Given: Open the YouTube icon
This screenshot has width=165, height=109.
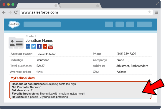Looking at the screenshot, I should (50, 47).
